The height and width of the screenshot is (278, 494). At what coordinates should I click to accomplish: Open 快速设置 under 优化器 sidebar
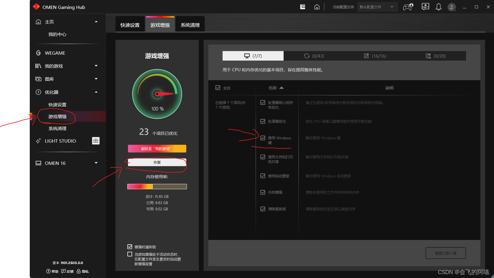coord(57,105)
